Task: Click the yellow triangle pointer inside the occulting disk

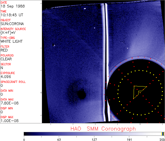Action: coord(138,91)
